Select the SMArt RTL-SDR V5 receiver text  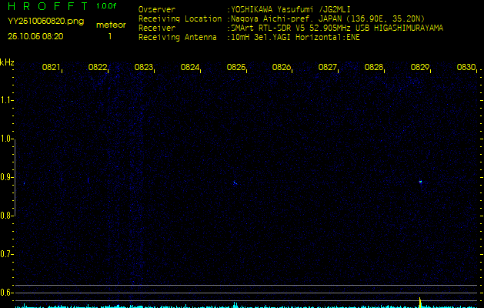click(x=337, y=28)
